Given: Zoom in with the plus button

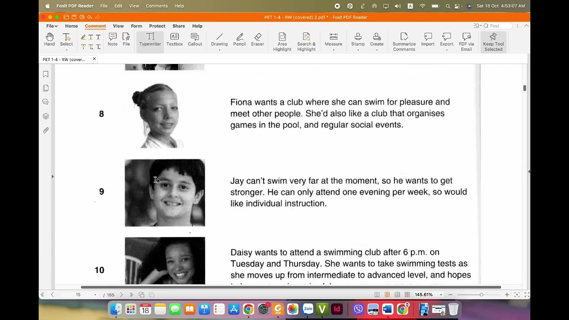Looking at the screenshot, I should tap(507, 295).
